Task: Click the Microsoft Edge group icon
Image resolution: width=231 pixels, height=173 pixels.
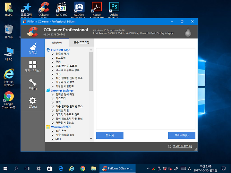Action: (x=48, y=50)
